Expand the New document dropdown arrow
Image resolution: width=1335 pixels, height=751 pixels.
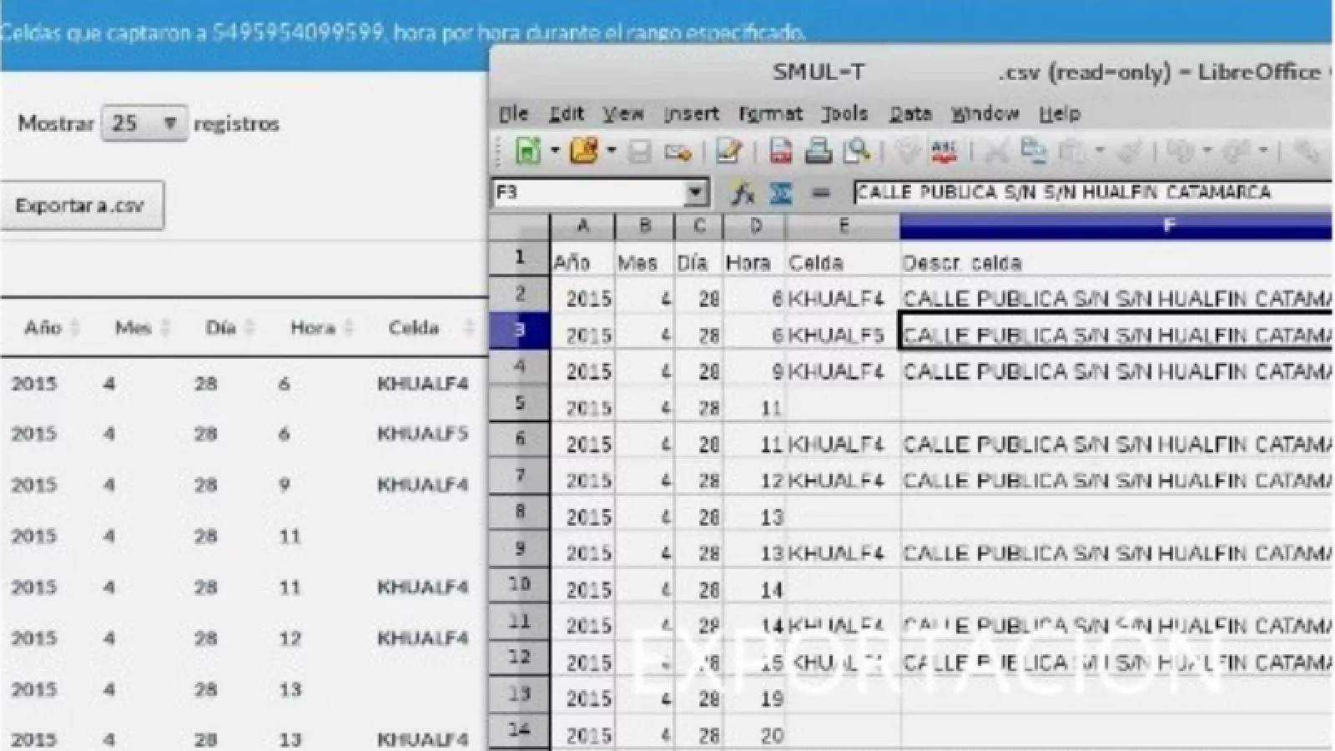click(555, 151)
